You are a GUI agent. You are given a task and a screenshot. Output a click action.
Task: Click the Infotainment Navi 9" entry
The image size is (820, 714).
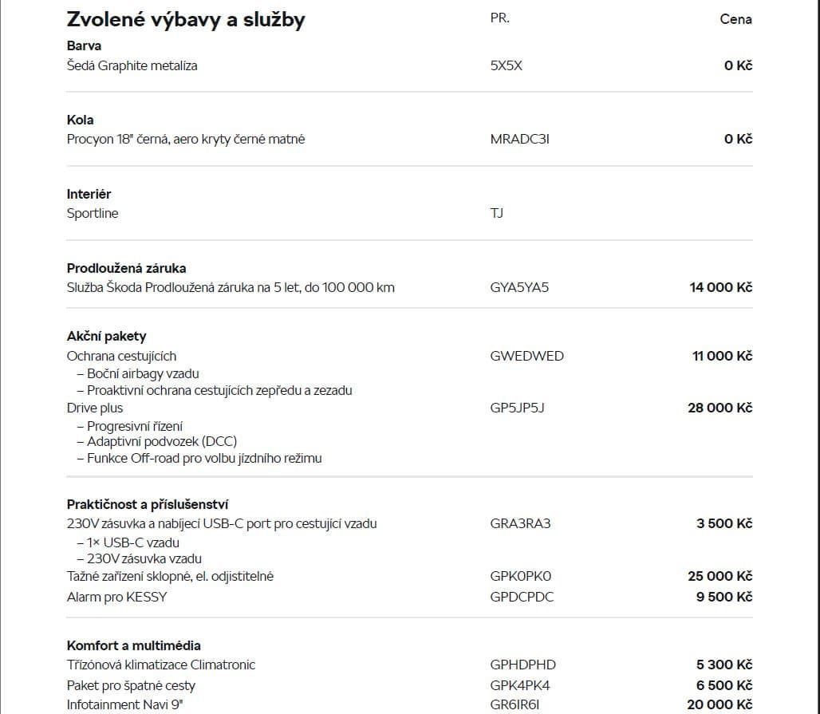(x=124, y=705)
